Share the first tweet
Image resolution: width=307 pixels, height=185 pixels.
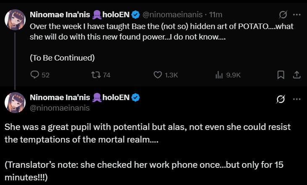(296, 75)
